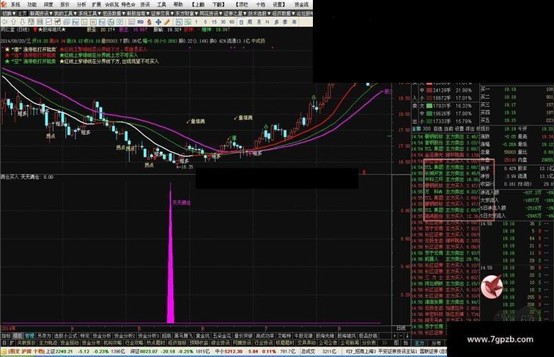Click the red bird floating widget
Viewport: 554px width, 357px height.
[492, 287]
